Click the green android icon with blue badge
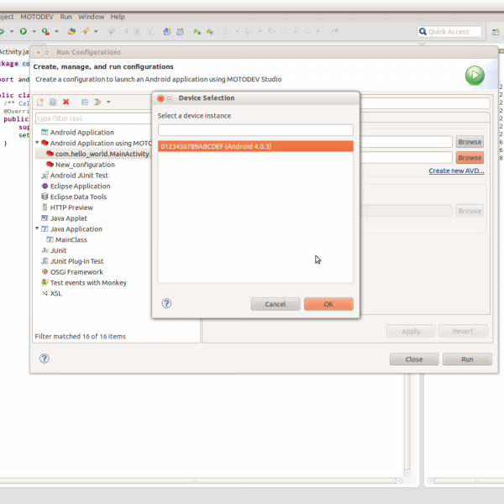This screenshot has width=504, height=504. [x=210, y=32]
